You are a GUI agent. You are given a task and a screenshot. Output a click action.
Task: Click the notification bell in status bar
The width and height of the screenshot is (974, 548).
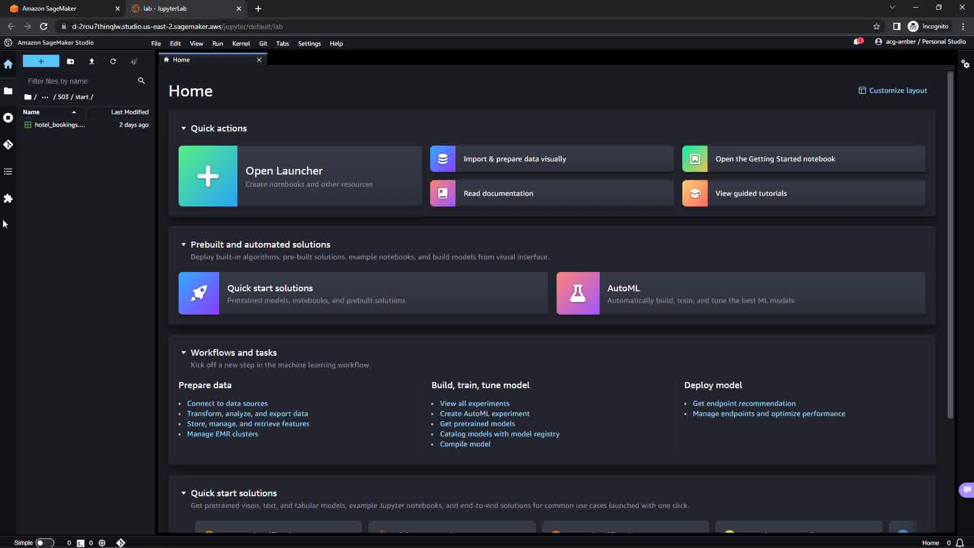tap(960, 543)
